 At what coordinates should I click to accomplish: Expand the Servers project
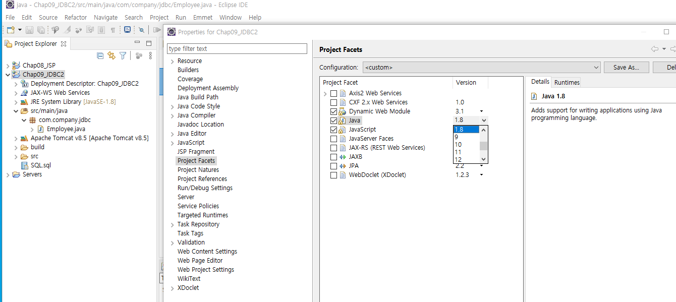pos(8,174)
